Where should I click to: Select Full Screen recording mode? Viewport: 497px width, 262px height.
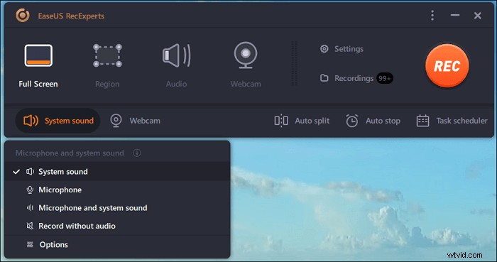tap(38, 66)
